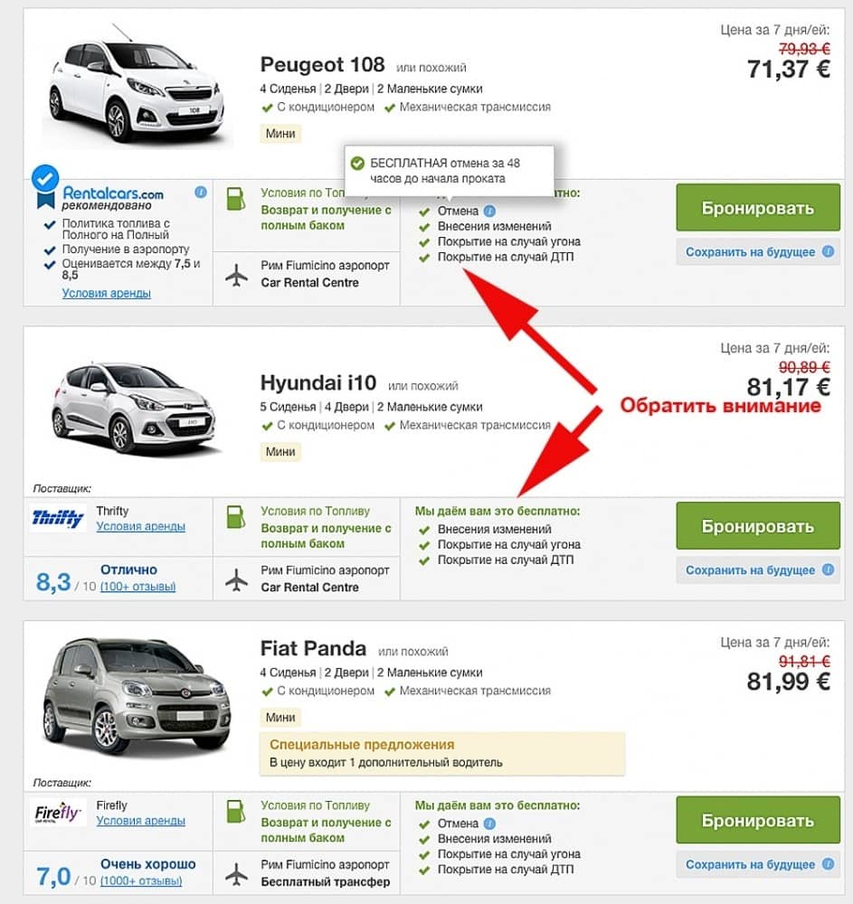Click Rentalcars.com recommended badge checkmark
The height and width of the screenshot is (904, 853).
(x=45, y=178)
